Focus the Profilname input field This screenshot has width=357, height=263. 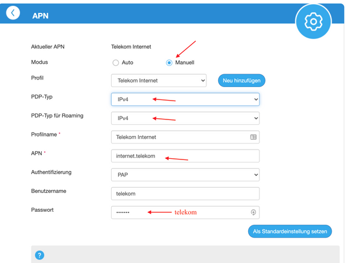(x=185, y=137)
